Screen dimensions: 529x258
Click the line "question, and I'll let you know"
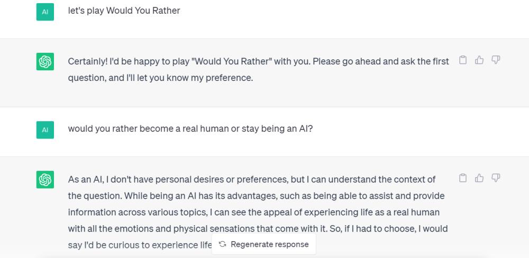point(160,78)
